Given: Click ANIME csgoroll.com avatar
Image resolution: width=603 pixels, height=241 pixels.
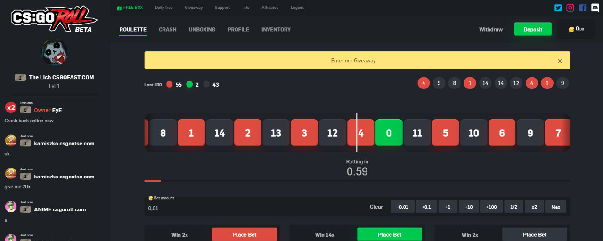Looking at the screenshot, I should click(x=11, y=206).
